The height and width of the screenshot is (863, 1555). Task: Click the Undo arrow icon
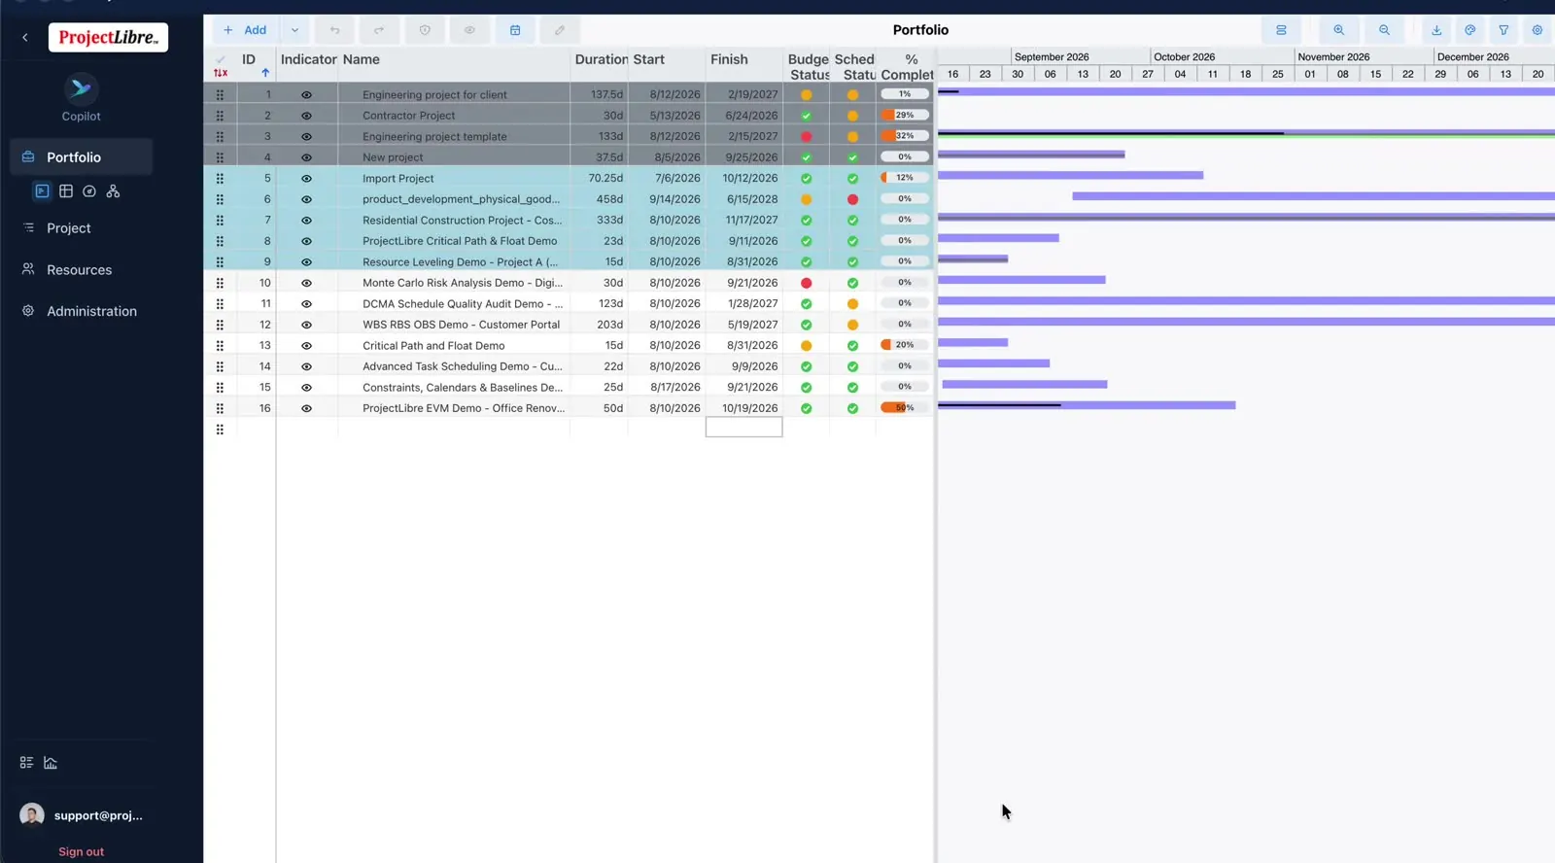click(x=334, y=30)
